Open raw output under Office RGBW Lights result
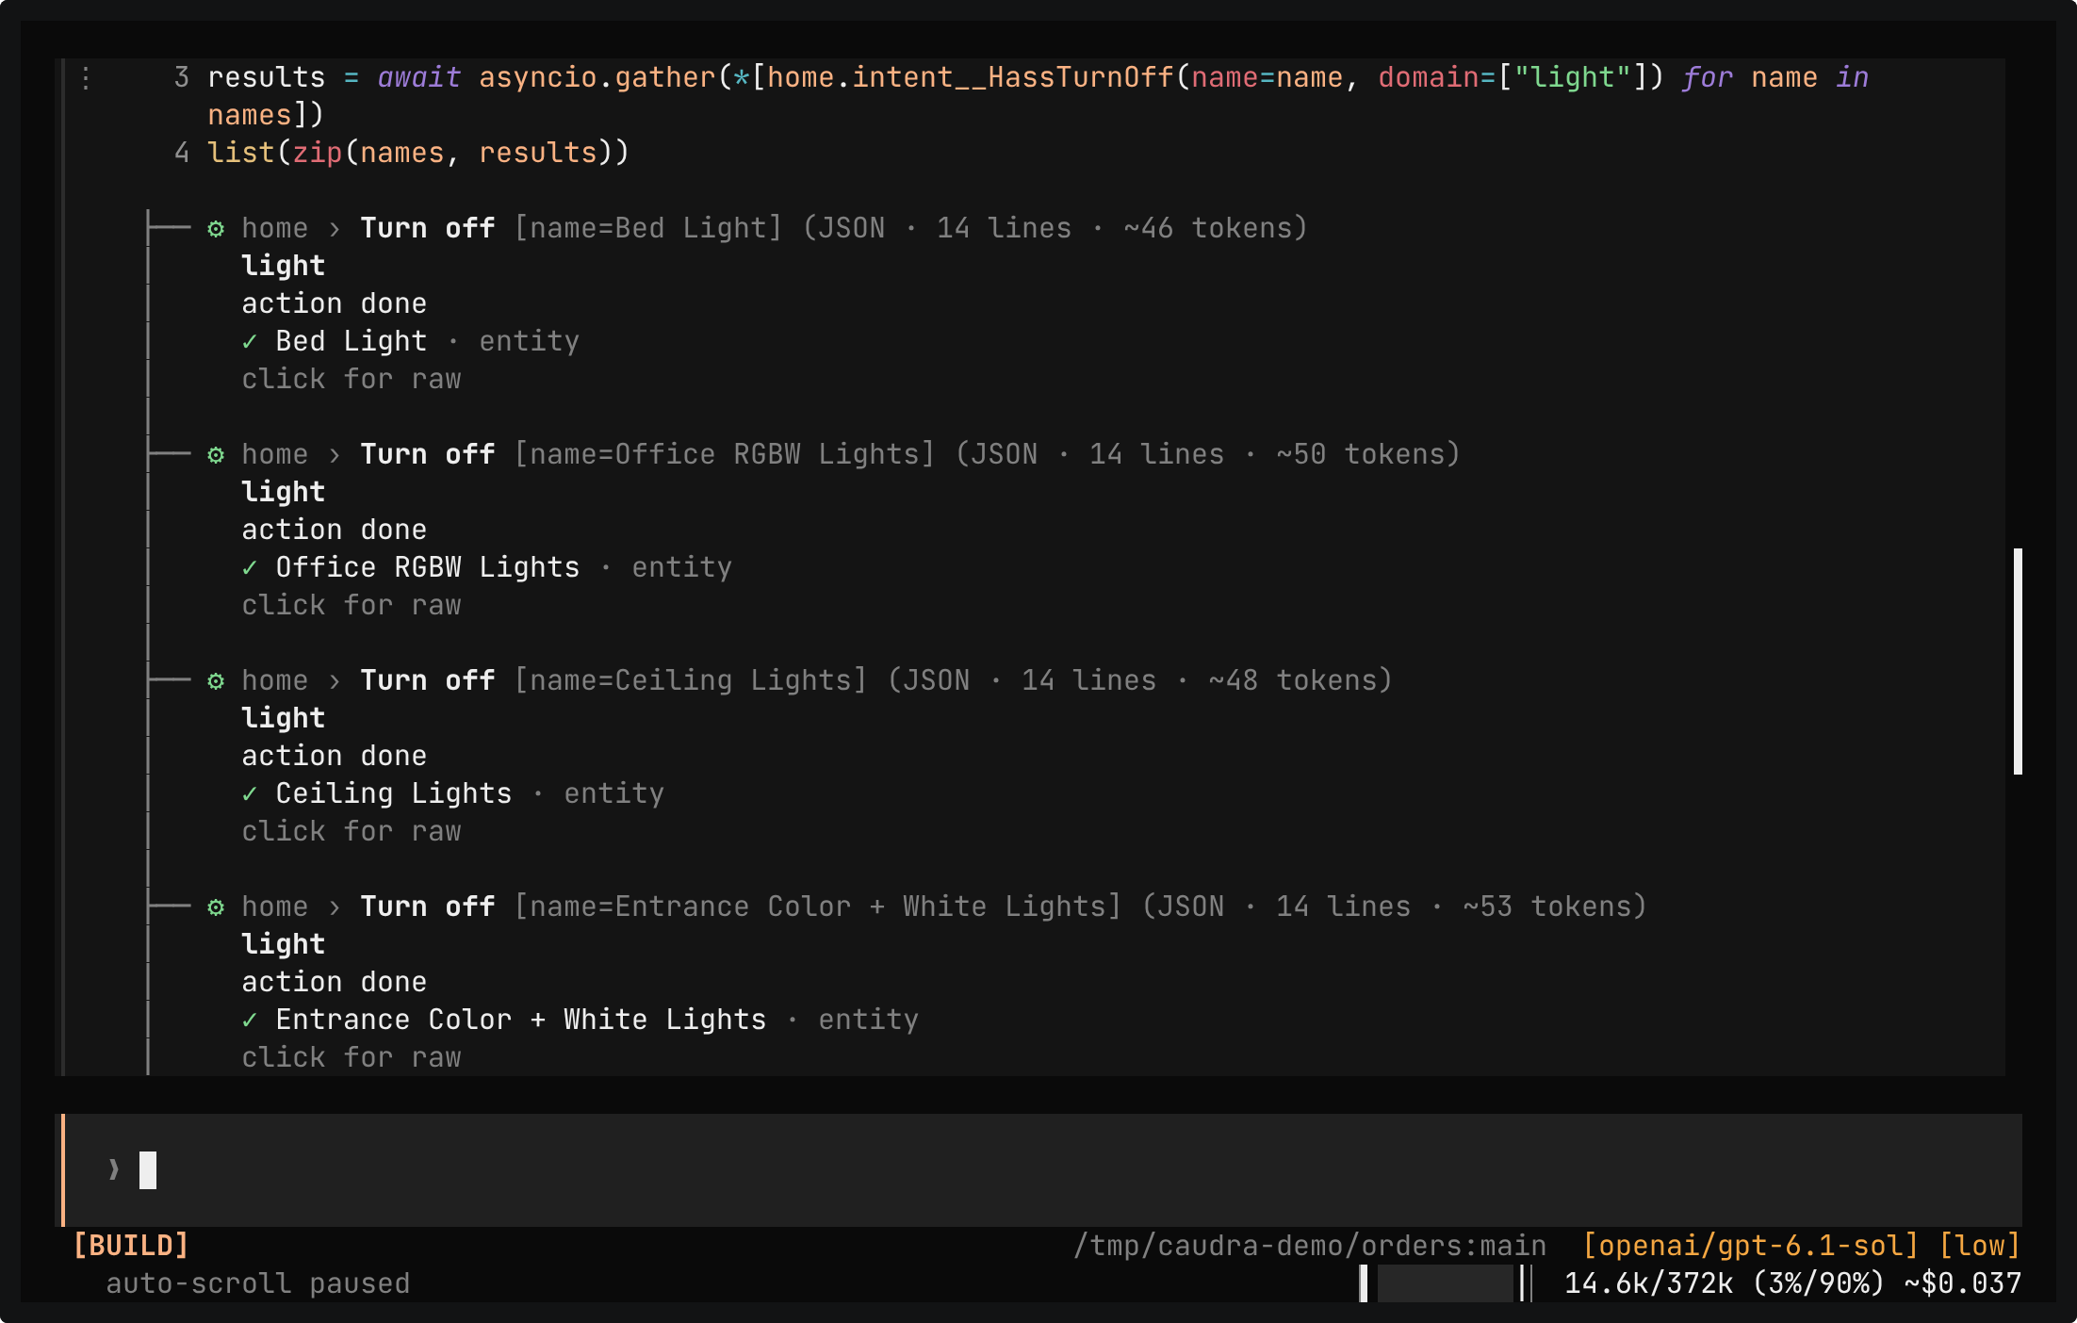 coord(352,605)
